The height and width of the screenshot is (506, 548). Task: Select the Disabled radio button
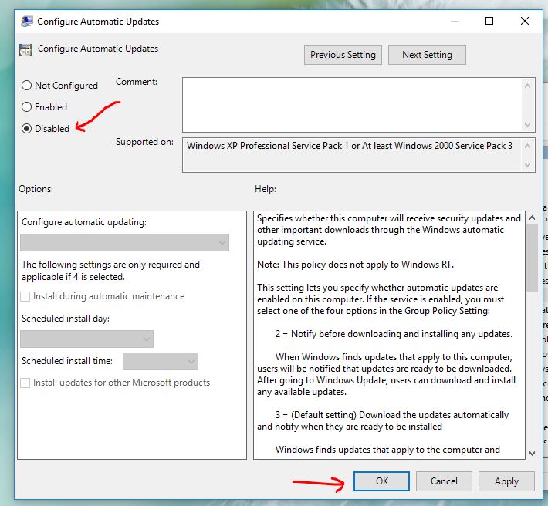(27, 129)
